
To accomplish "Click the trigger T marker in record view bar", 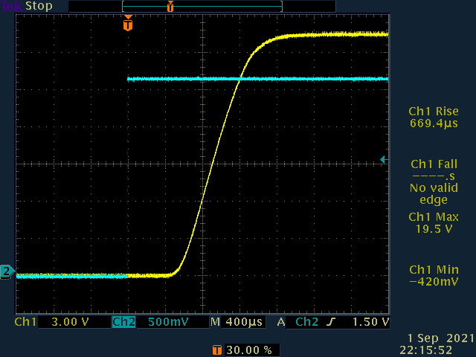I will pyautogui.click(x=170, y=7).
